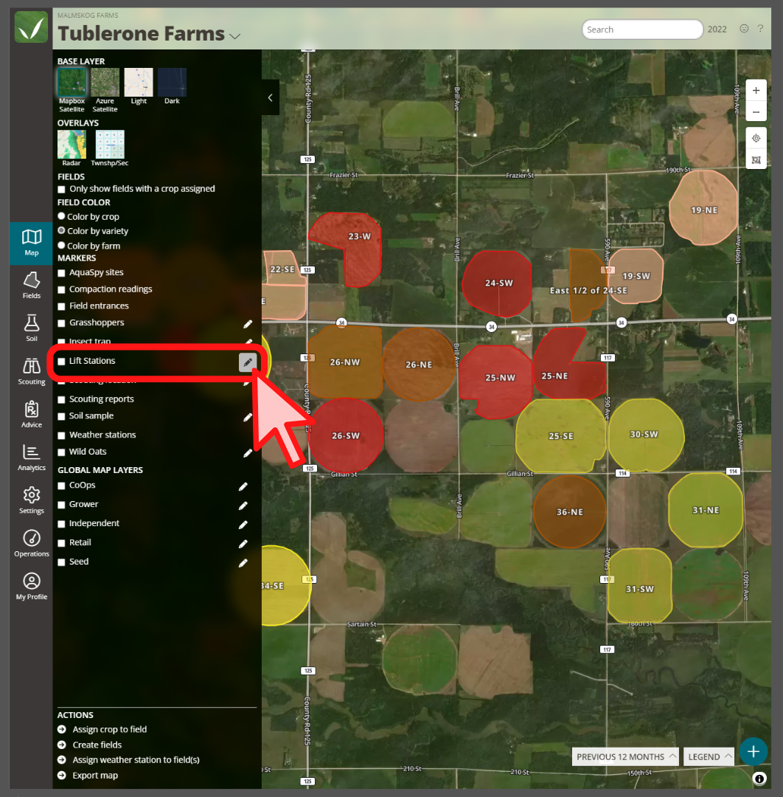Edit the Lift Stations marker layer
This screenshot has width=783, height=797.
247,362
